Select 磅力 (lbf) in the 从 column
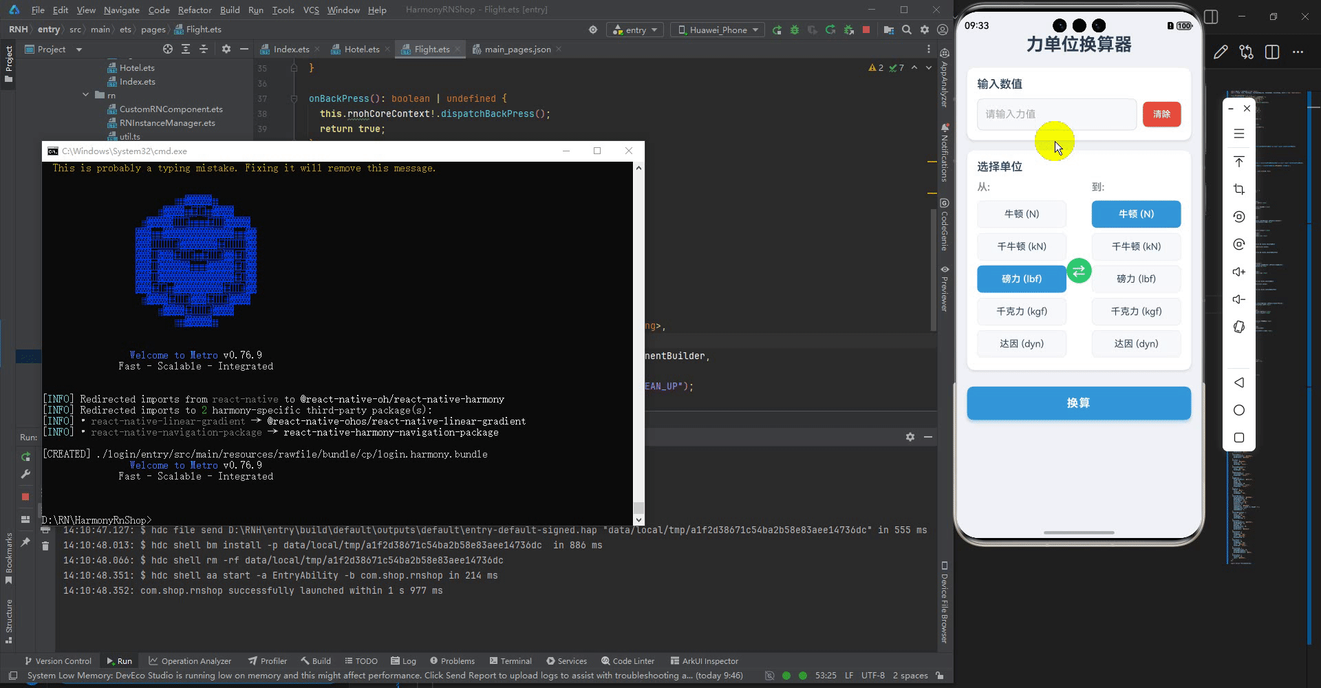Screen dimensions: 1321x688 pyautogui.click(x=1022, y=279)
